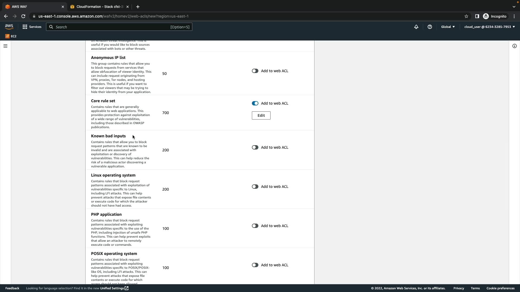Open the help question mark icon
This screenshot has width=520, height=292.
[430, 27]
